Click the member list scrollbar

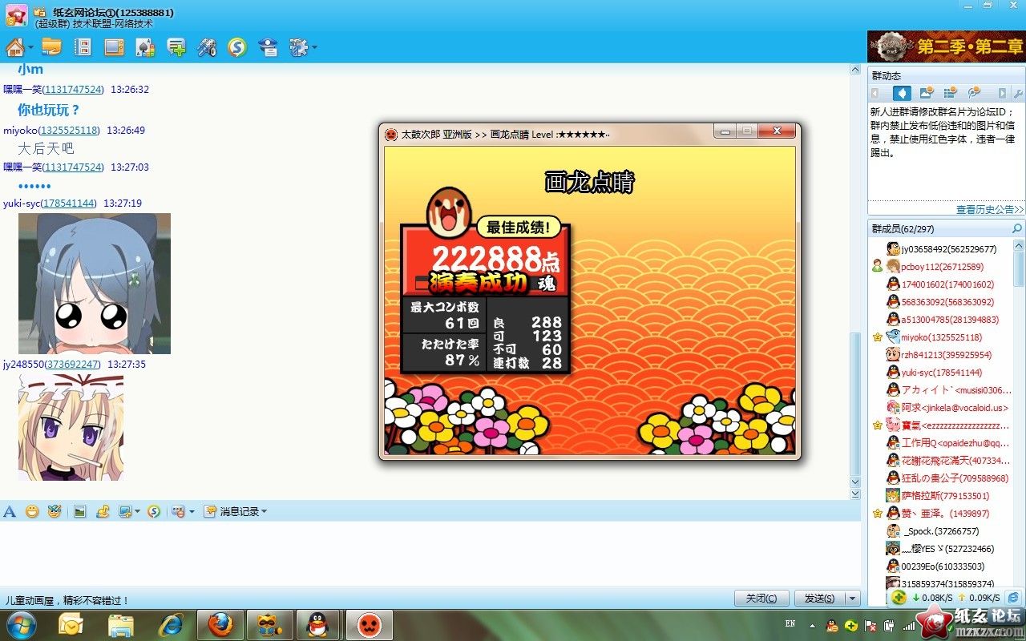(x=1019, y=268)
